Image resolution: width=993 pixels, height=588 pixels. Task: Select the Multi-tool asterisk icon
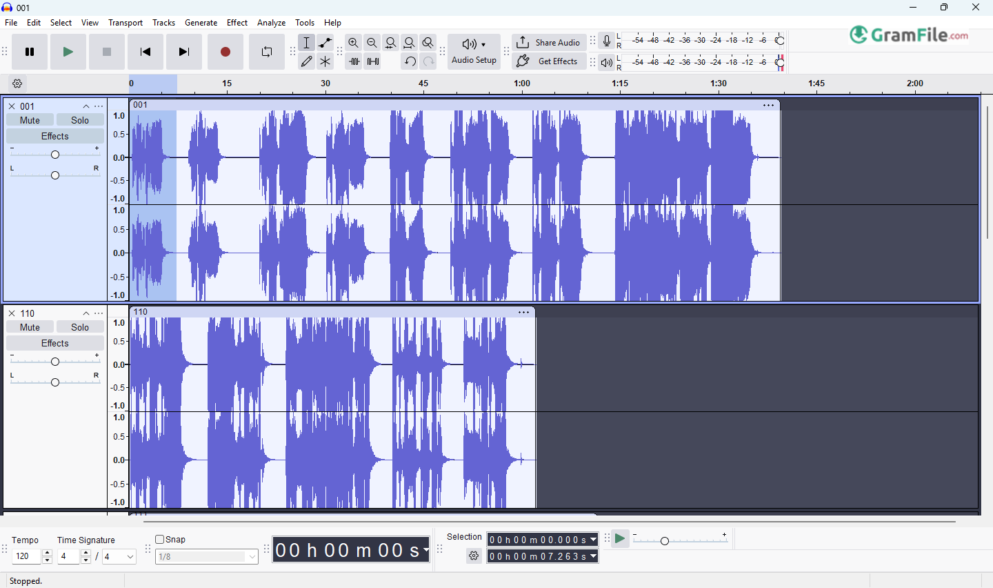(325, 61)
